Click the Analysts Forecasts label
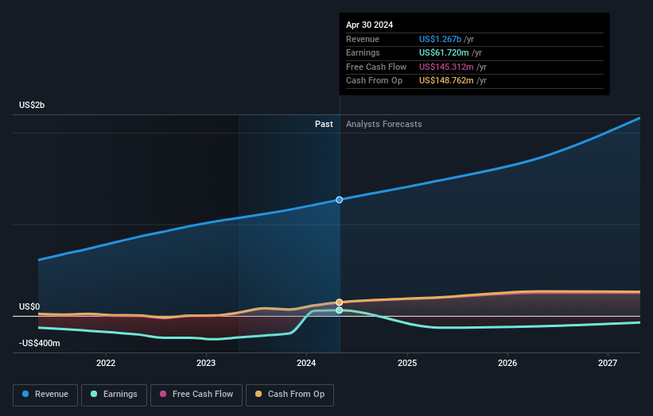Image resolution: width=653 pixels, height=416 pixels. click(384, 125)
